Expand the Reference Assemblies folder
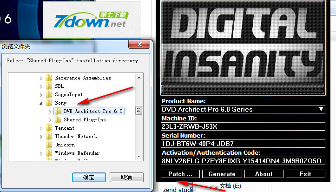The width and height of the screenshot is (336, 192). point(41,78)
